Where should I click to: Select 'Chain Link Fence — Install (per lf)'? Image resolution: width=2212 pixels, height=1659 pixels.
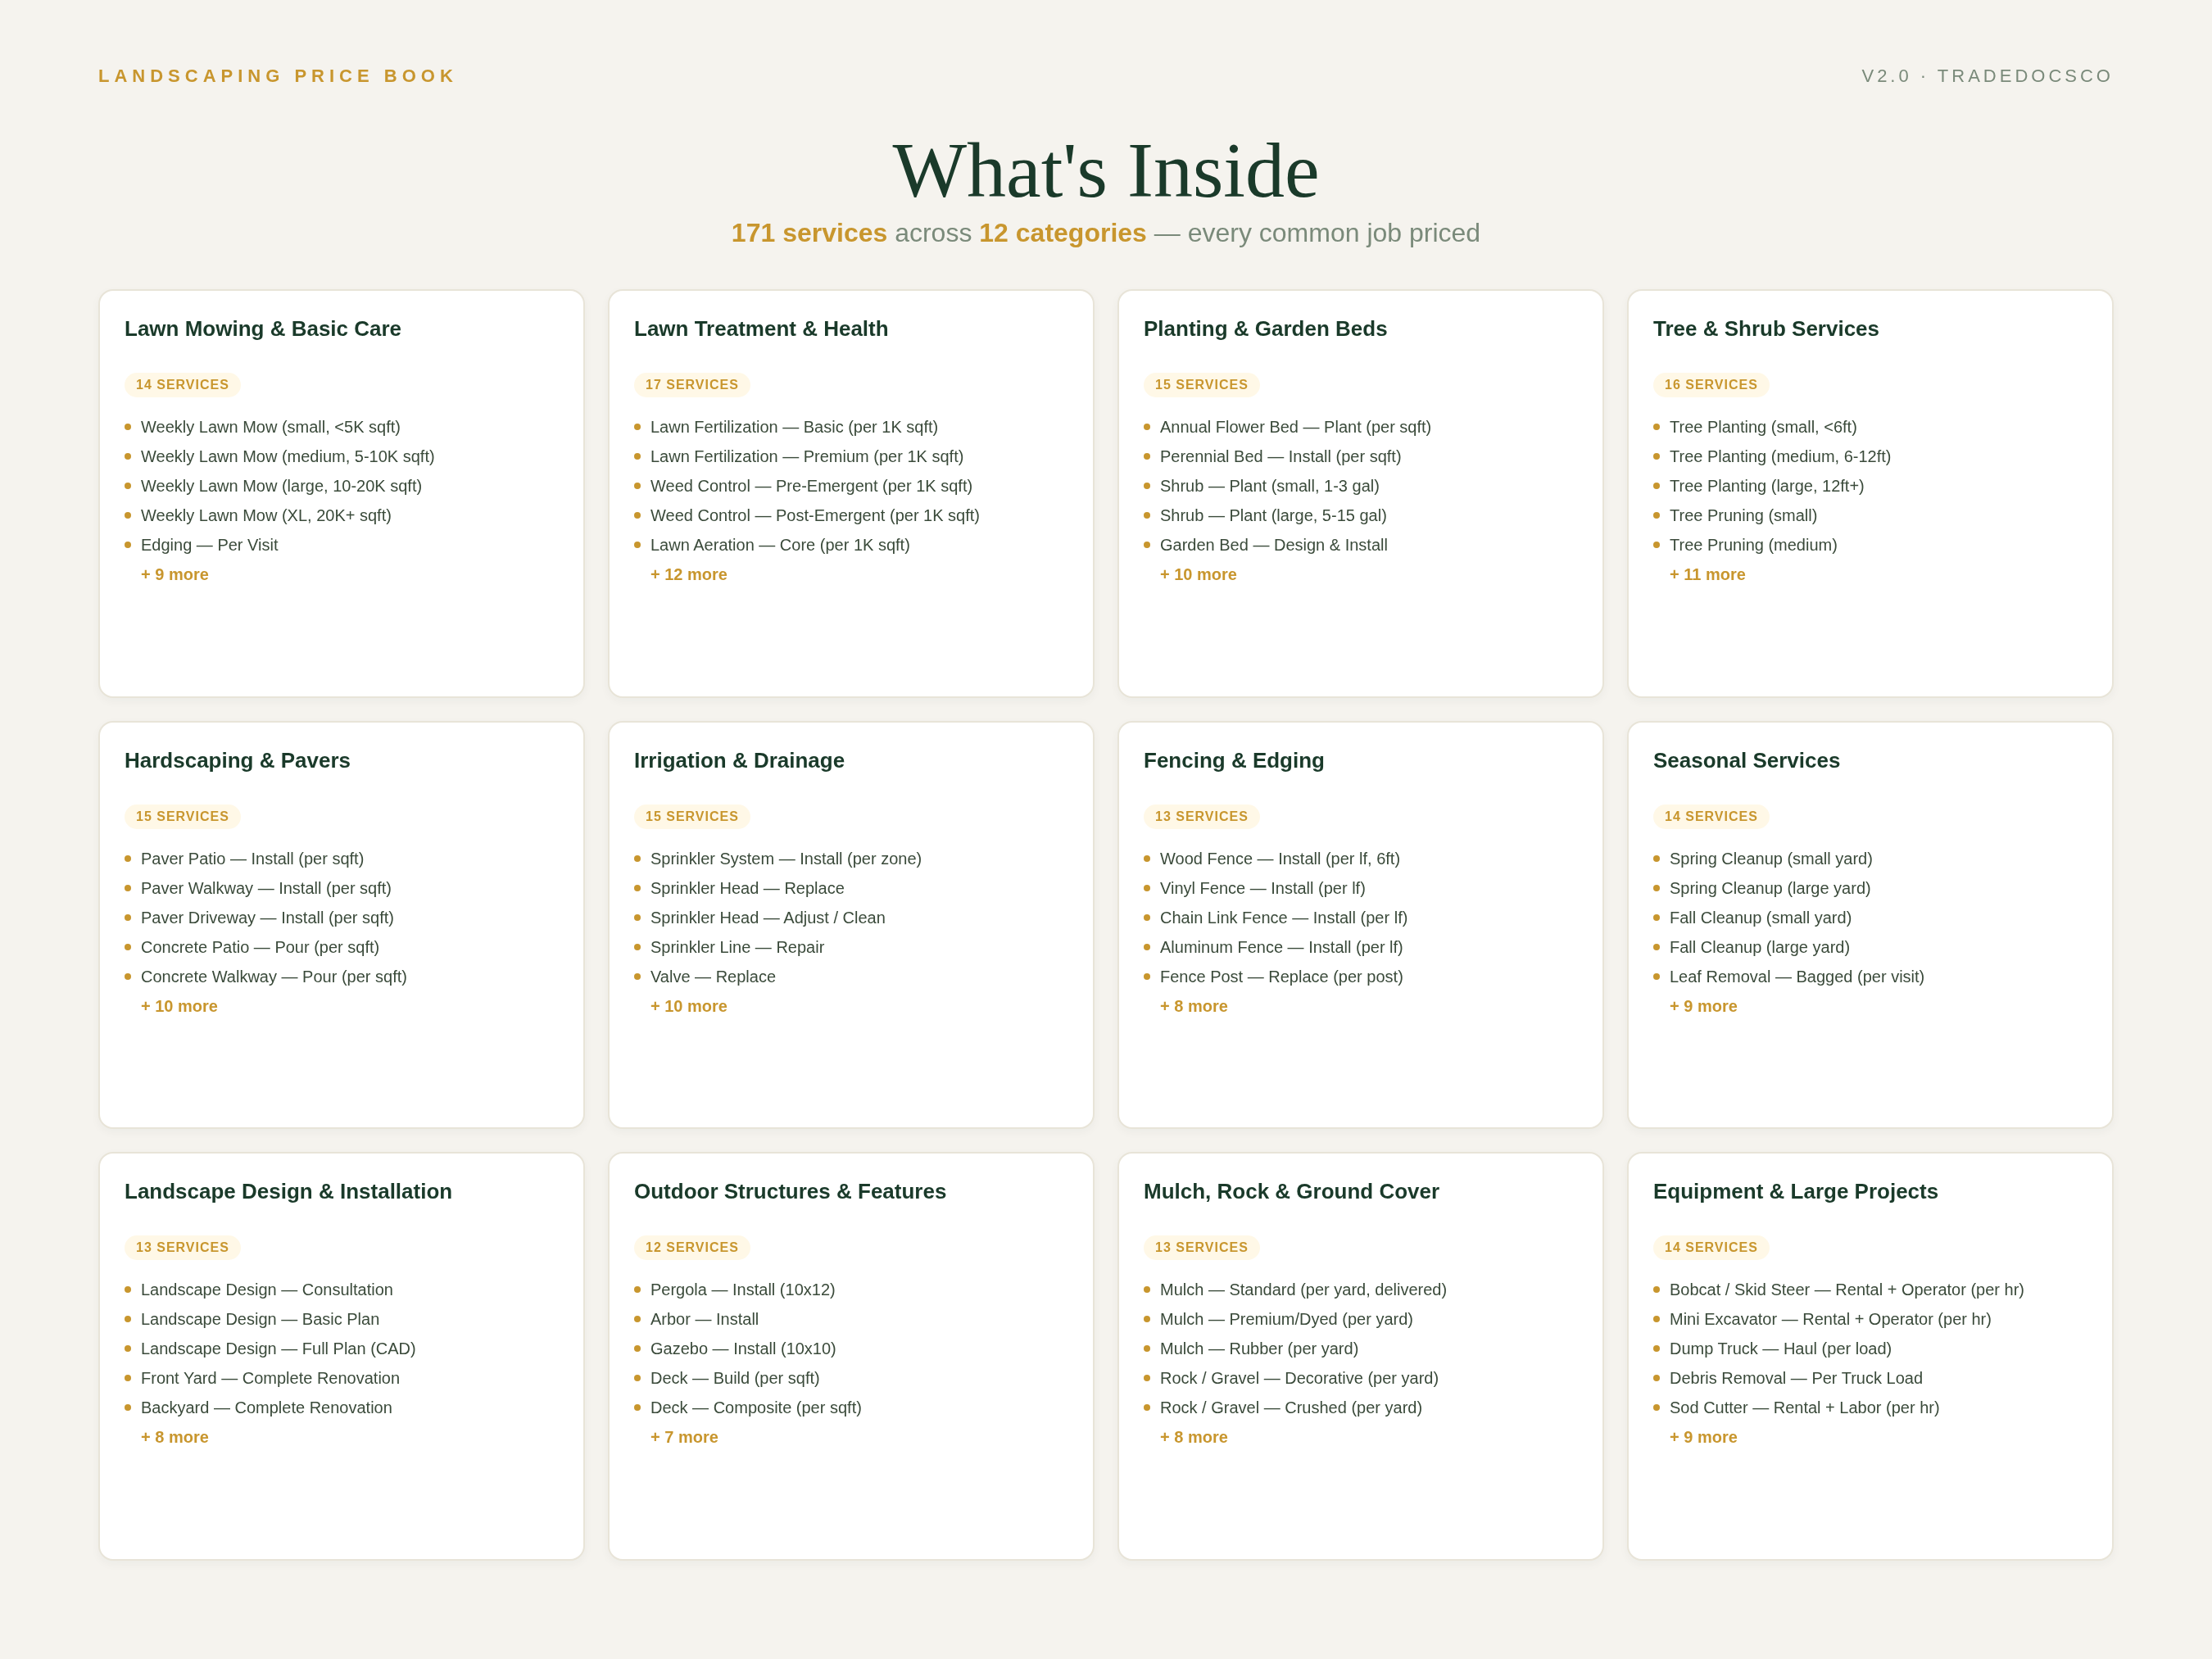click(x=1284, y=917)
